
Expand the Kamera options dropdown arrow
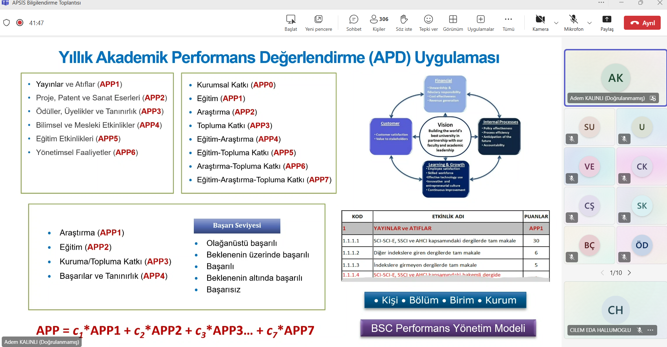pyautogui.click(x=556, y=23)
